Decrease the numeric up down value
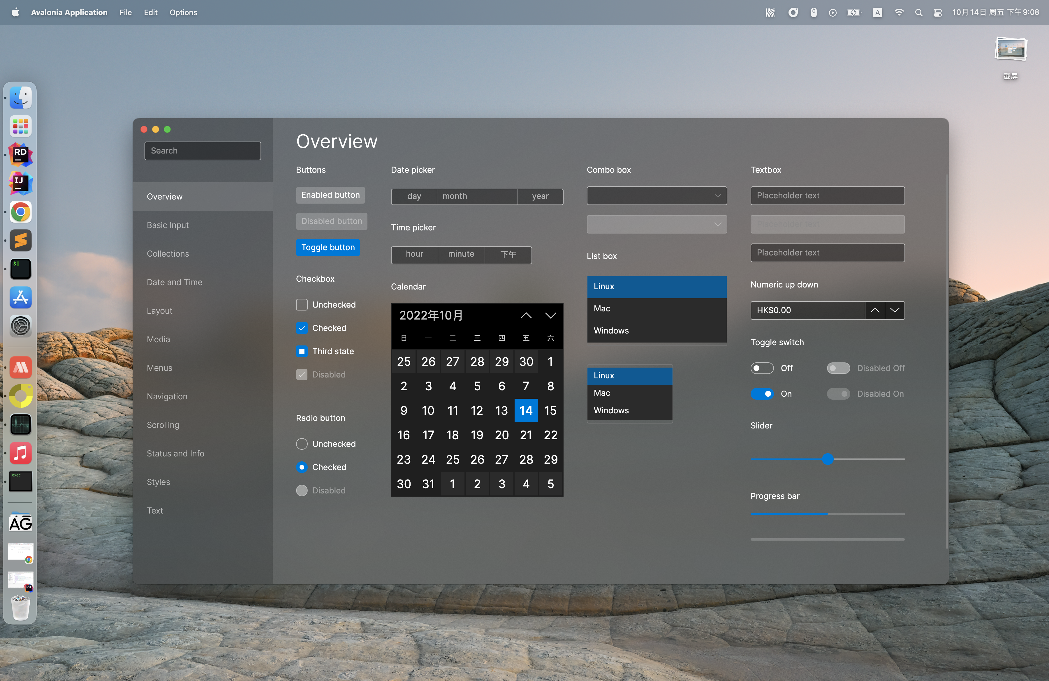1049x681 pixels. click(x=895, y=310)
